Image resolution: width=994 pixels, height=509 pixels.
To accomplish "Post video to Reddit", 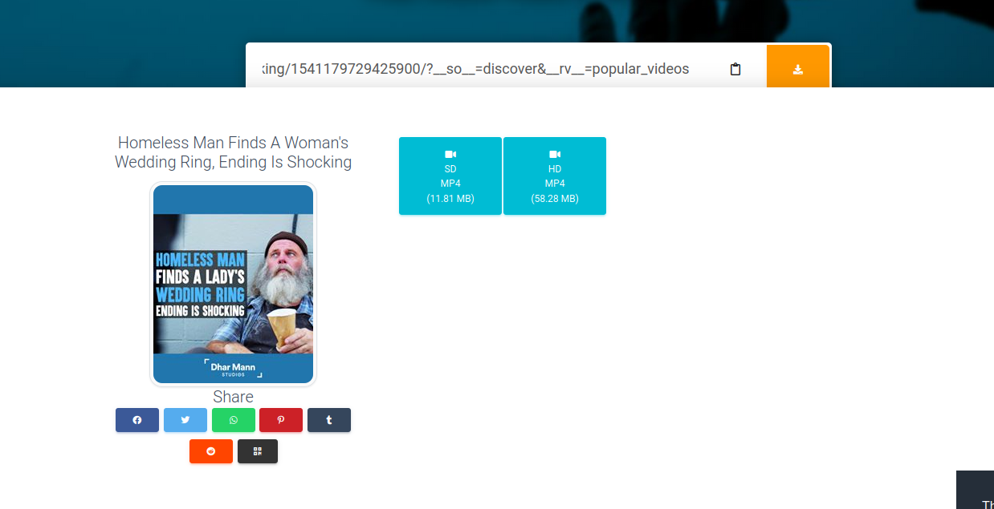I will click(211, 451).
